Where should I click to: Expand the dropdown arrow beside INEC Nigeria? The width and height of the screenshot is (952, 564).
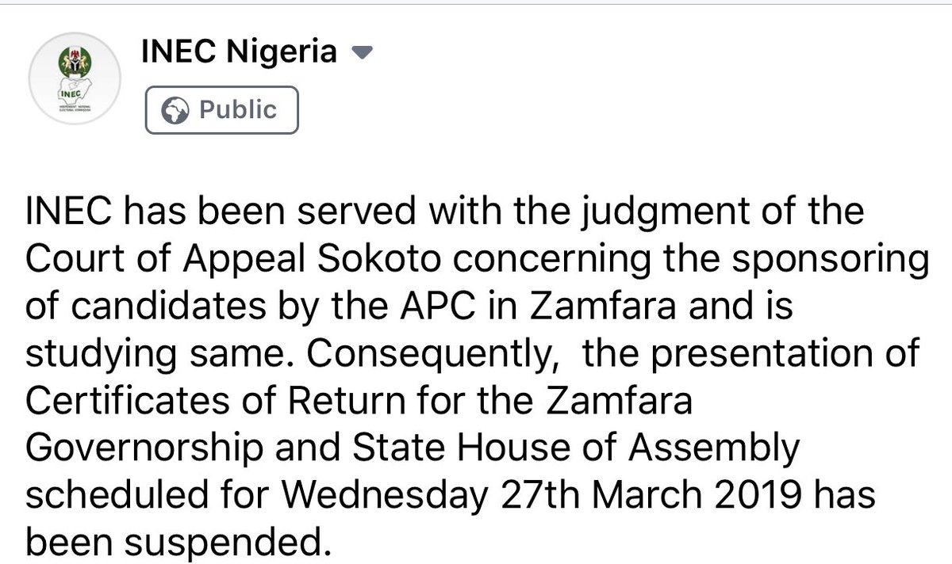(361, 55)
